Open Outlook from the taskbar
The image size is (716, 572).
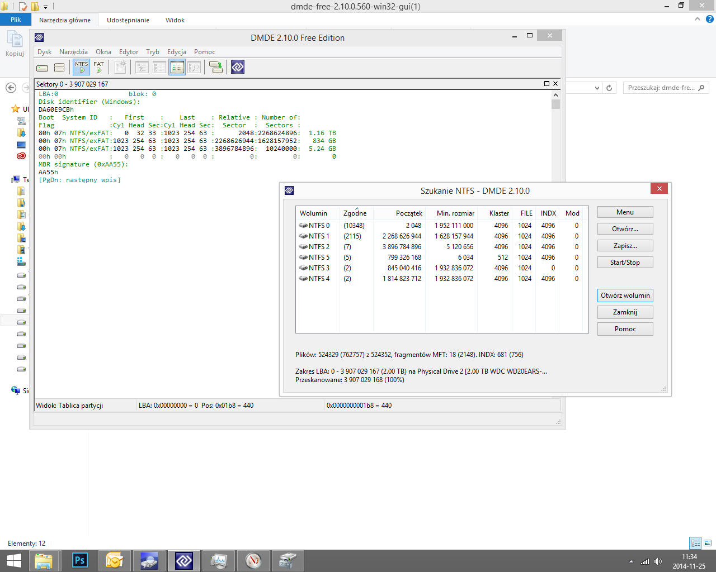click(115, 560)
